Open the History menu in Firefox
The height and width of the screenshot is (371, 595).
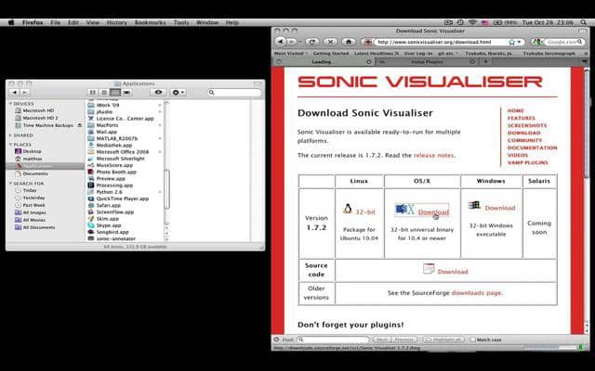coord(116,22)
